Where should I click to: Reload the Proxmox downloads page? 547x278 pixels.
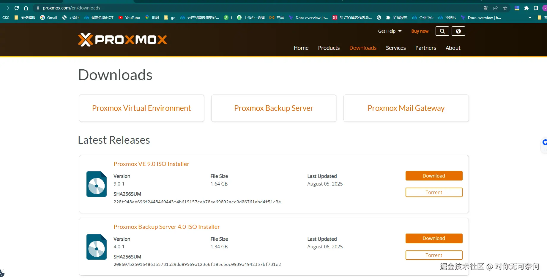[x=17, y=8]
